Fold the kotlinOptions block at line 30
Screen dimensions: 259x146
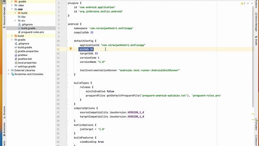pos(67,125)
